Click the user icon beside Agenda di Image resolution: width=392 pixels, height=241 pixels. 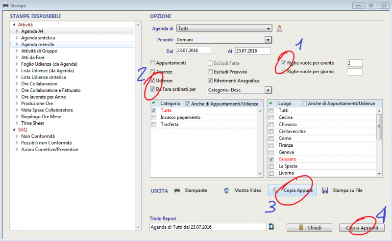pos(280,28)
